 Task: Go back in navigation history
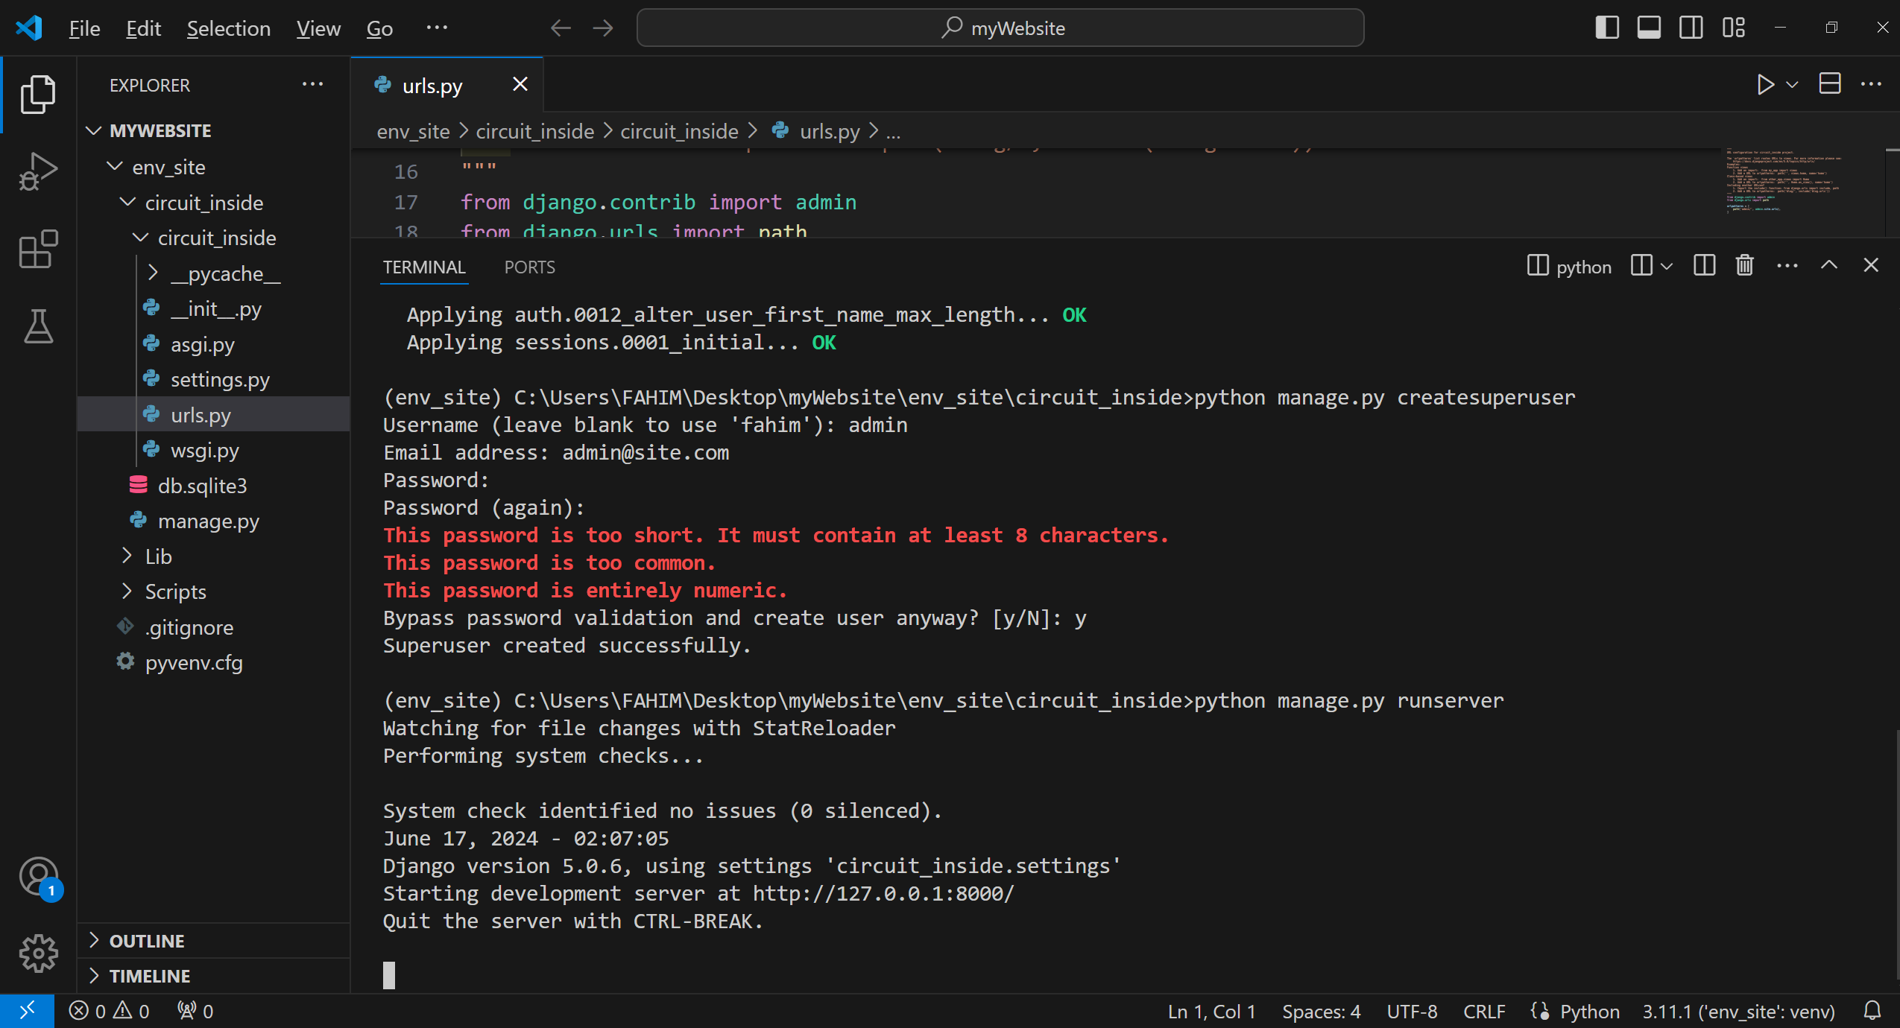[x=561, y=28]
